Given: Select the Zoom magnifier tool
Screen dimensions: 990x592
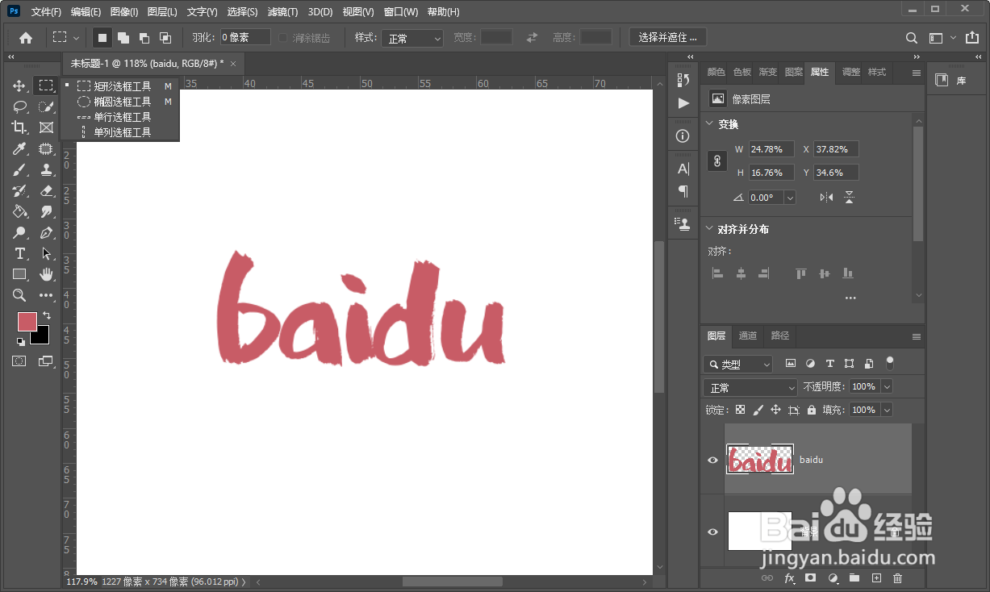Looking at the screenshot, I should [x=19, y=295].
